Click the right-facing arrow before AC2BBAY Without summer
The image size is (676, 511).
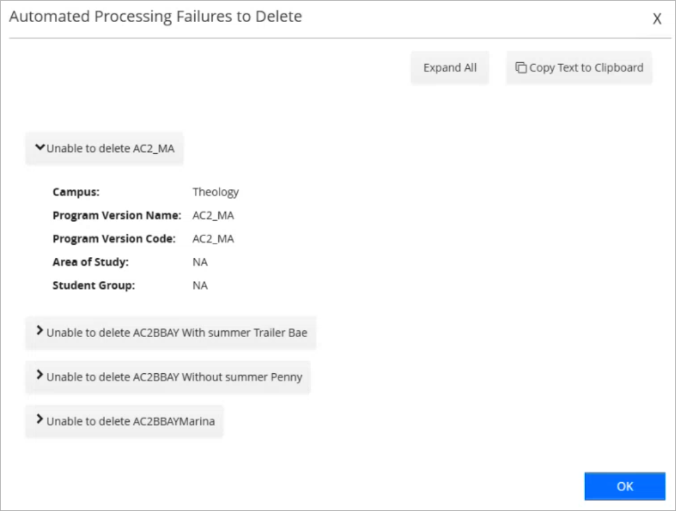point(41,376)
